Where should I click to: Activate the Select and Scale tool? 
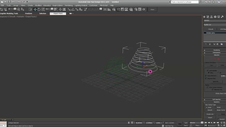pos(43,10)
